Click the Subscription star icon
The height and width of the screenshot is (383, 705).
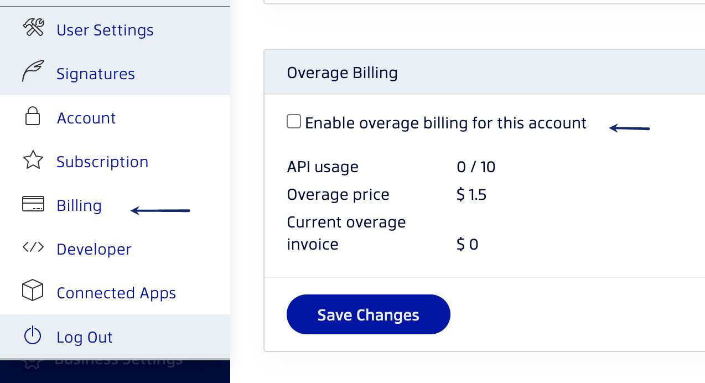[33, 161]
